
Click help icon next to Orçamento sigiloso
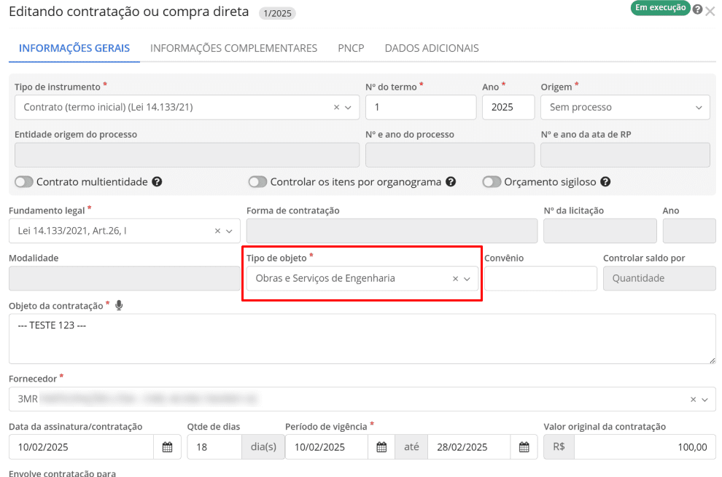tap(605, 182)
